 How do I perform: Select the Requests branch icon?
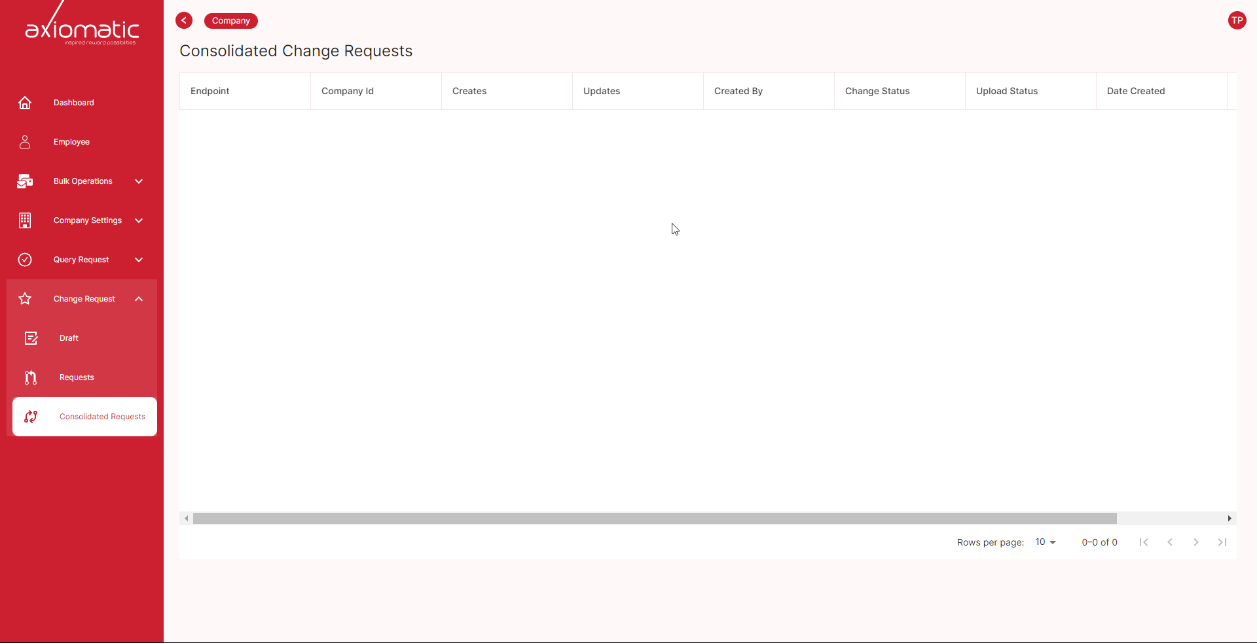(x=30, y=377)
